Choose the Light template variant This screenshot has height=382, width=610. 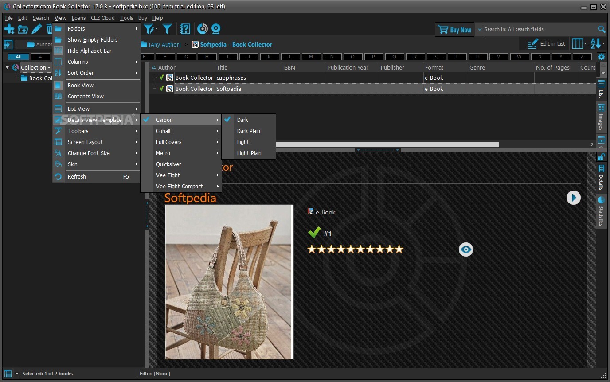249,142
